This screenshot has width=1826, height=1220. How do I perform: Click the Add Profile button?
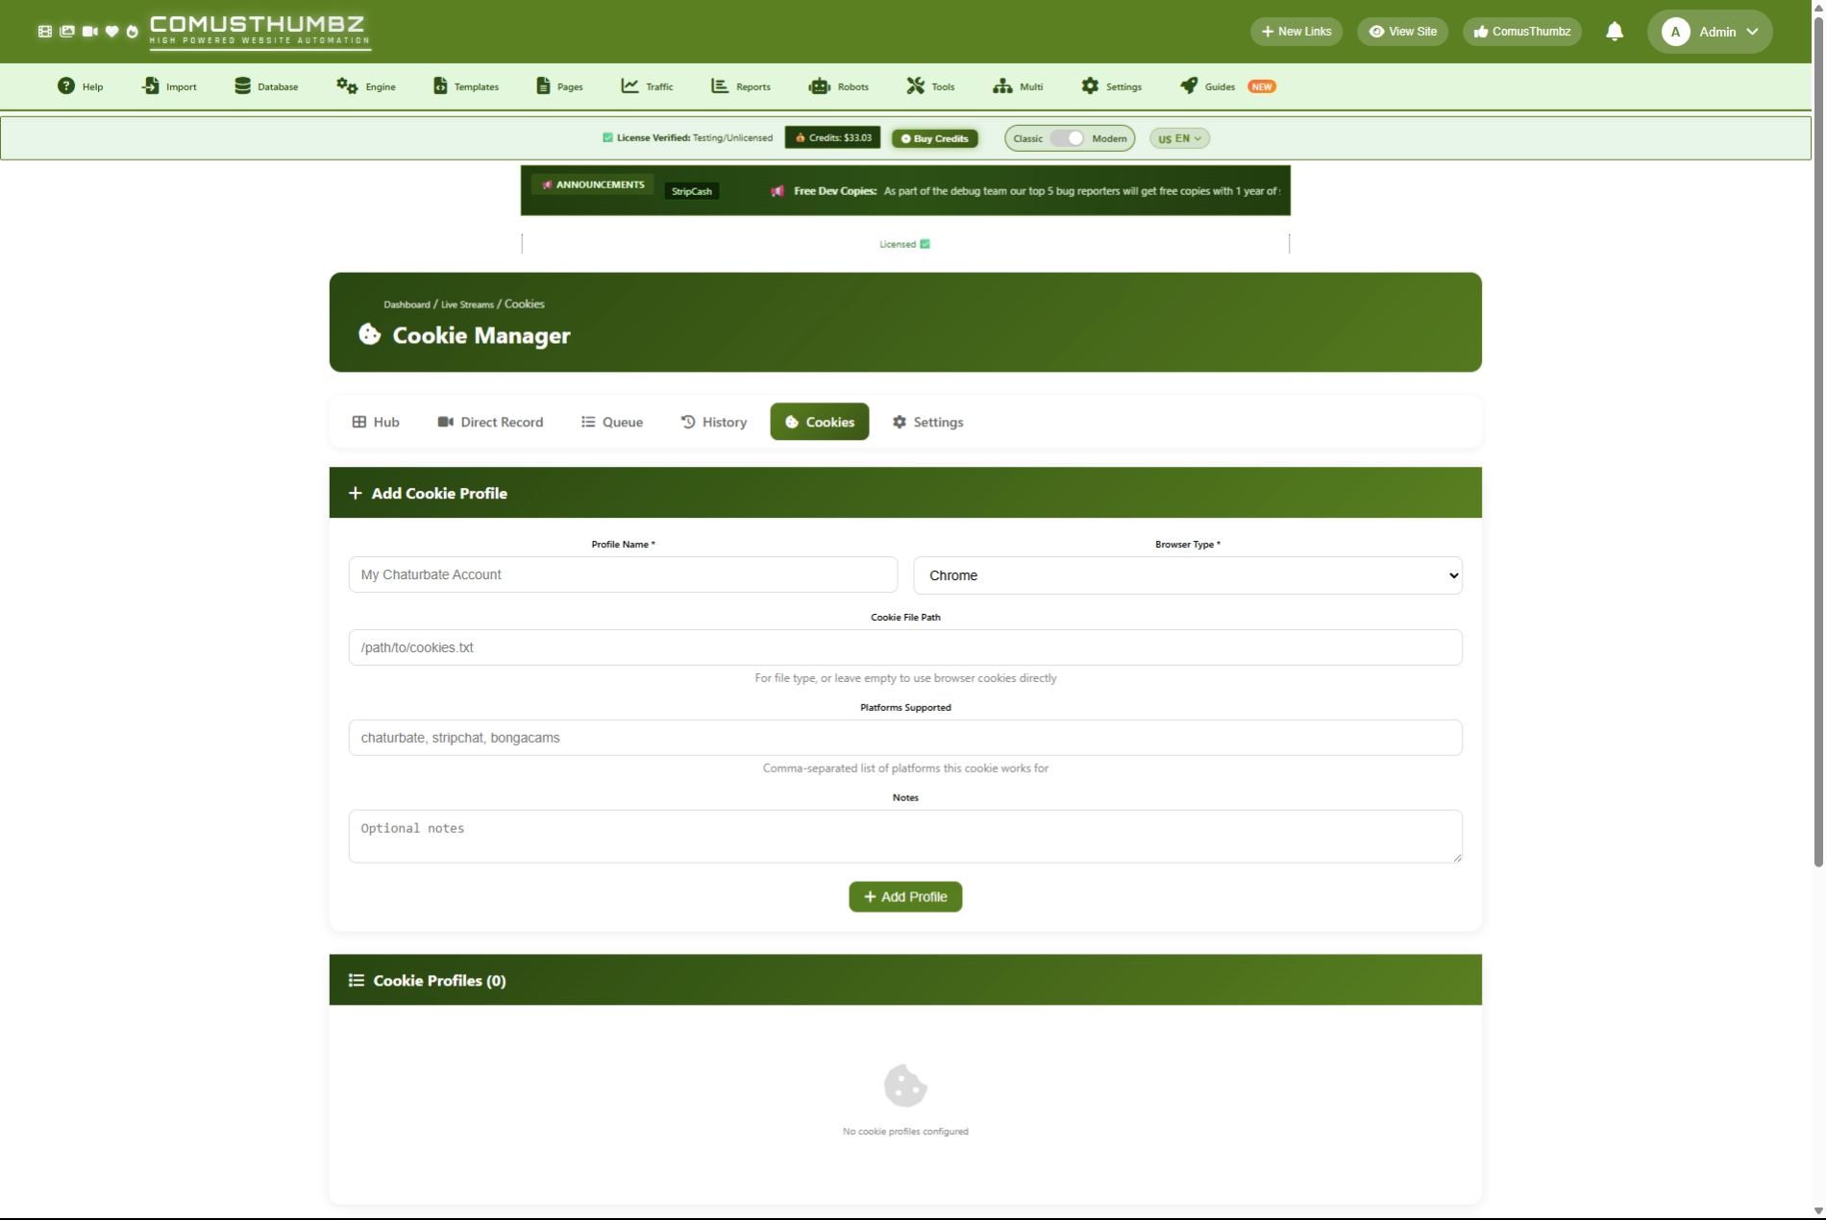click(905, 896)
